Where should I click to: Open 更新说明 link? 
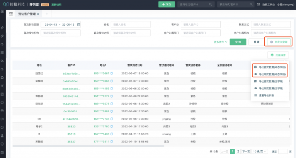[x=56, y=5]
